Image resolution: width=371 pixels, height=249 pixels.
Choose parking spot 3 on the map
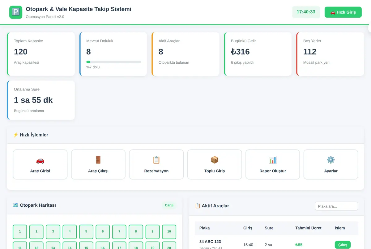[53, 232]
